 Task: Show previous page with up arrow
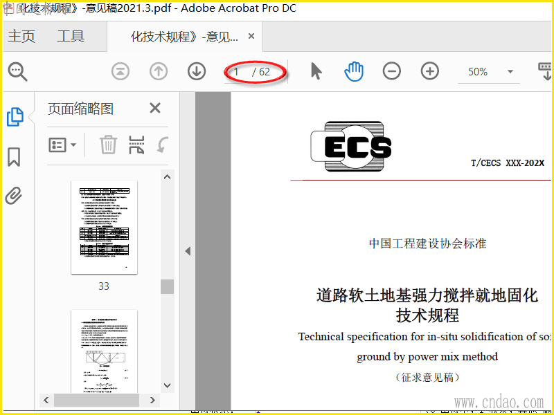159,72
